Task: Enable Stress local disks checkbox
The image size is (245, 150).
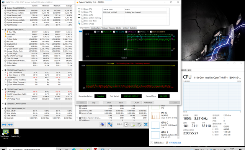Action: (x=83, y=21)
